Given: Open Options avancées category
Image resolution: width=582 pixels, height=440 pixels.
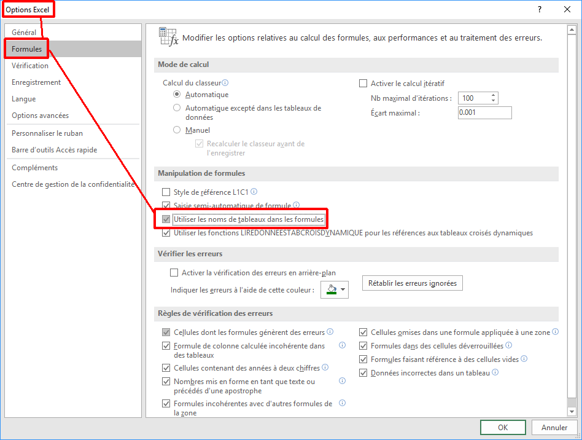Looking at the screenshot, I should (40, 116).
